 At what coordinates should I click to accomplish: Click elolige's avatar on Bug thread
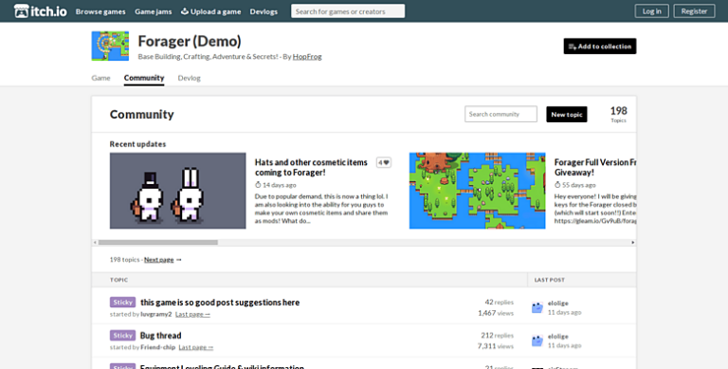pyautogui.click(x=537, y=341)
